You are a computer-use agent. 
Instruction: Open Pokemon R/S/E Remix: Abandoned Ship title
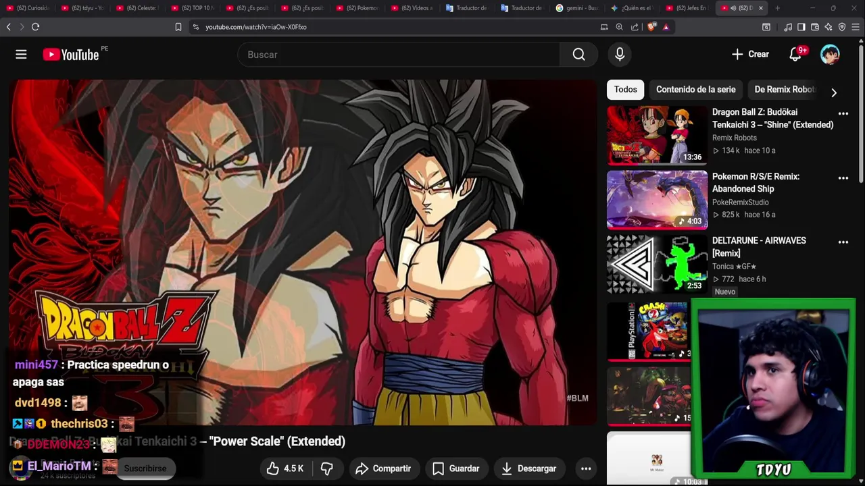(756, 182)
